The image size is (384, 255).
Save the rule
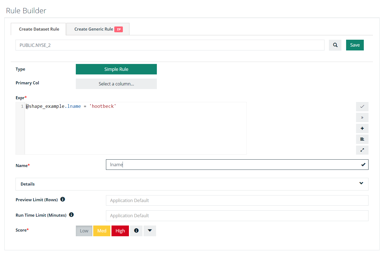click(355, 45)
